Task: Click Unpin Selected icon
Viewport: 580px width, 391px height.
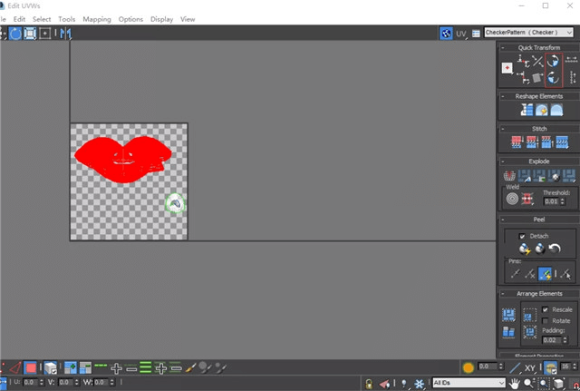Action: point(529,274)
